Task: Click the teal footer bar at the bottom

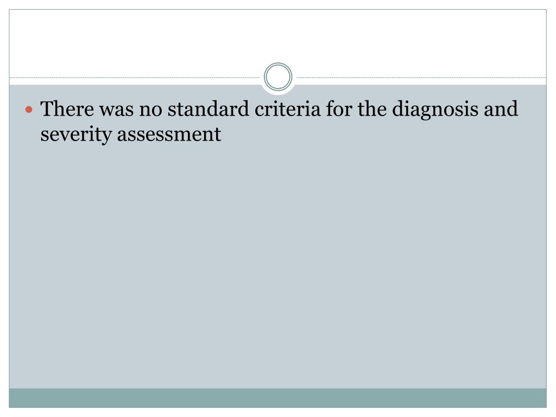Action: pyautogui.click(x=277, y=398)
